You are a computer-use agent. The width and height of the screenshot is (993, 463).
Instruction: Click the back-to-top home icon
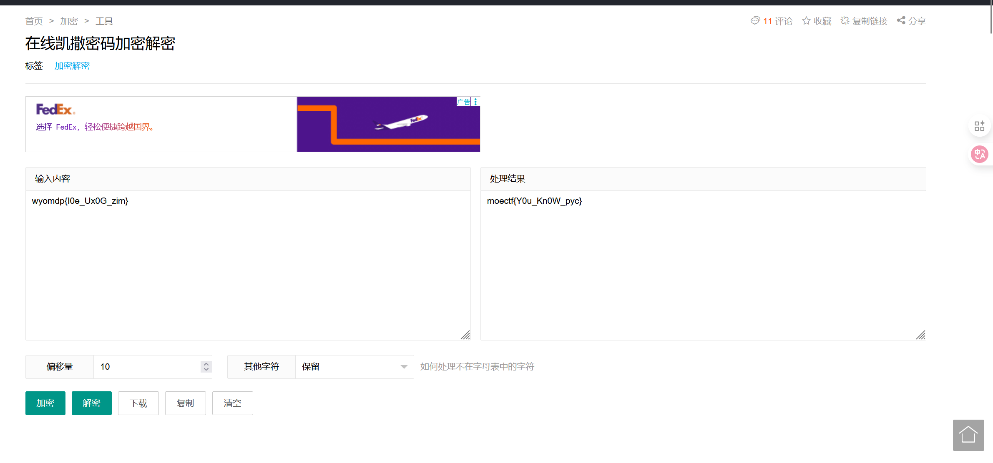968,435
